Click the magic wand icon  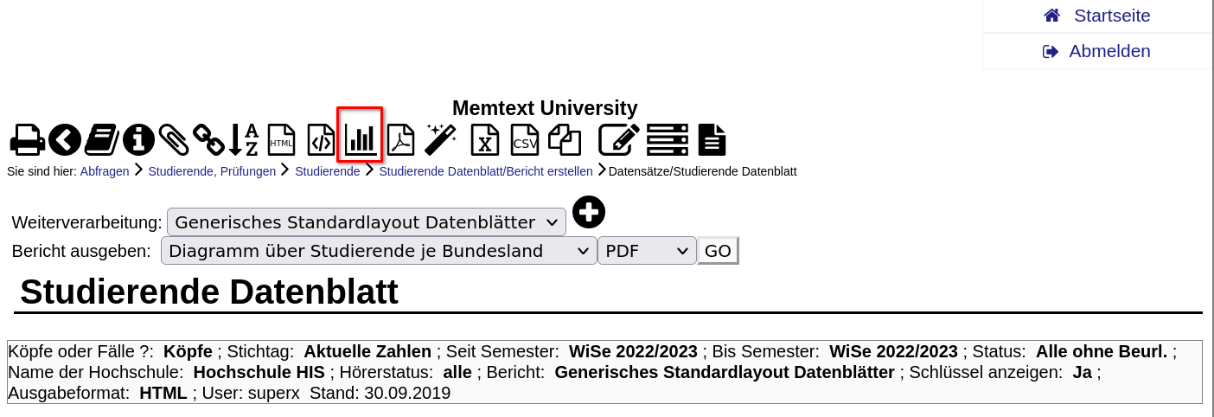440,139
